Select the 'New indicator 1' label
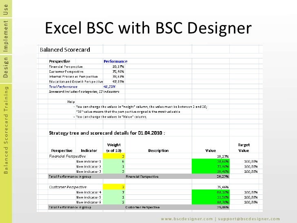The width and height of the screenshot is (297, 223). click(89, 162)
